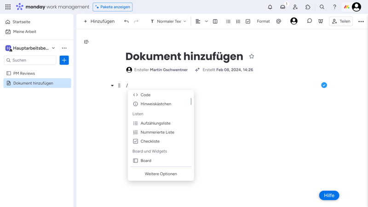Click the mention @ icon
Image resolution: width=368 pixels, height=207 pixels.
pyautogui.click(x=279, y=21)
